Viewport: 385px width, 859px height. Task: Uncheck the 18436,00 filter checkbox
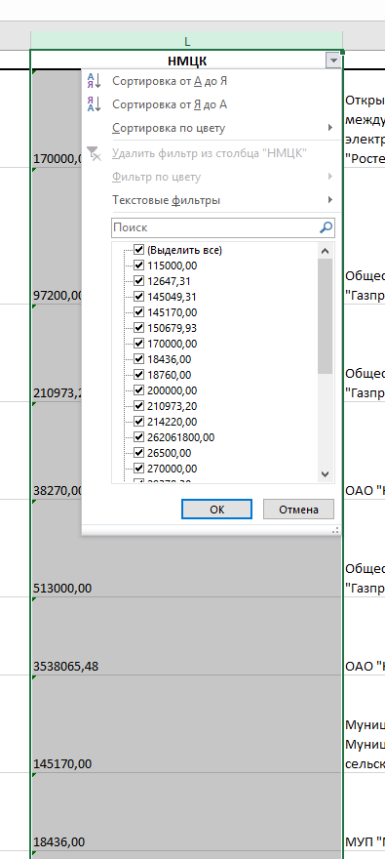coord(139,359)
